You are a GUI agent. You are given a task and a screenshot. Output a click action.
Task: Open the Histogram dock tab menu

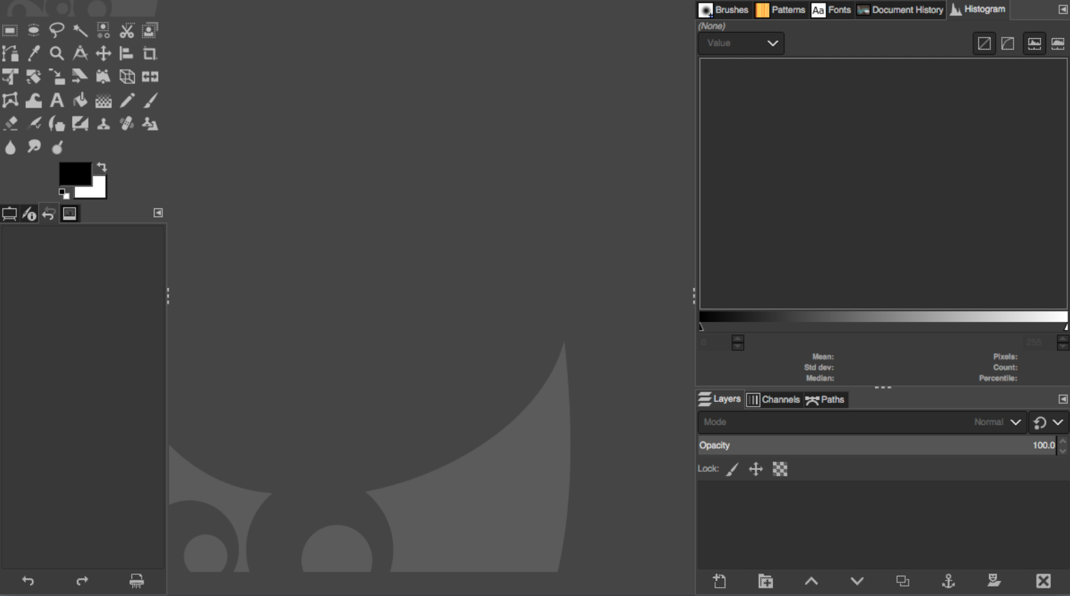(1063, 10)
